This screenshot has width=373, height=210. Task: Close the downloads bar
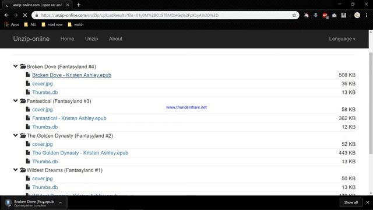click(368, 202)
